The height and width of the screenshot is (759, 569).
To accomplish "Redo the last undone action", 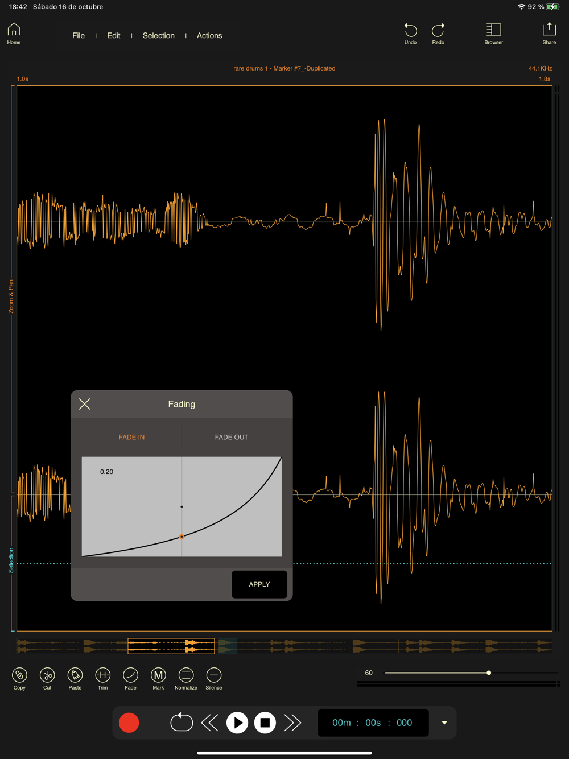I will [x=438, y=34].
